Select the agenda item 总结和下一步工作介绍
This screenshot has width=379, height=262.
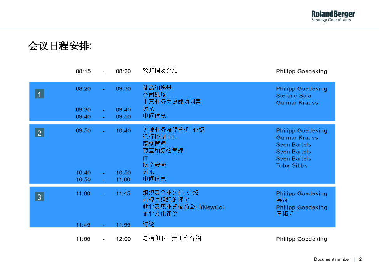[x=172, y=238]
